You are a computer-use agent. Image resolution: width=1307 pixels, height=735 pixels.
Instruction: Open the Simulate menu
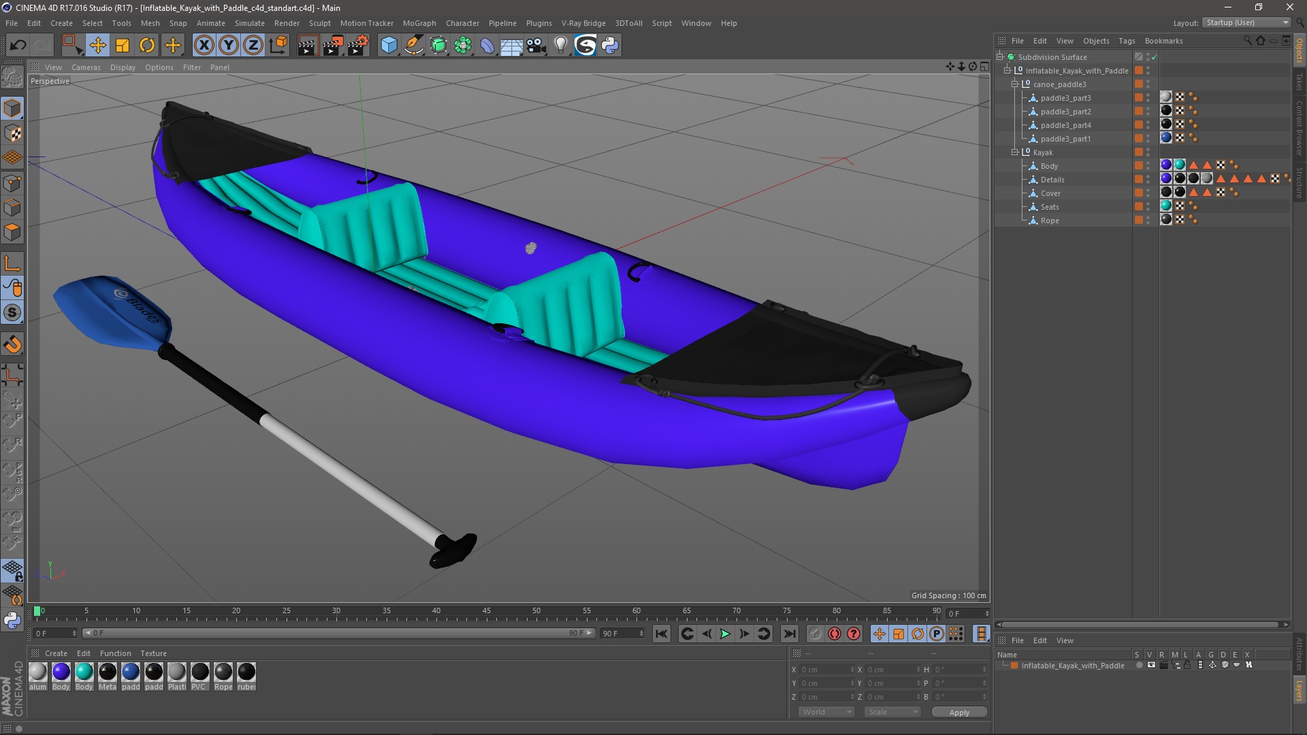click(x=249, y=23)
